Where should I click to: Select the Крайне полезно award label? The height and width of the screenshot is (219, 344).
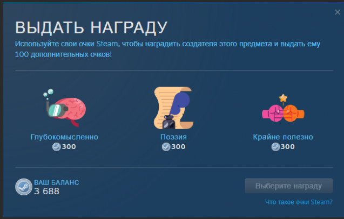click(x=283, y=137)
